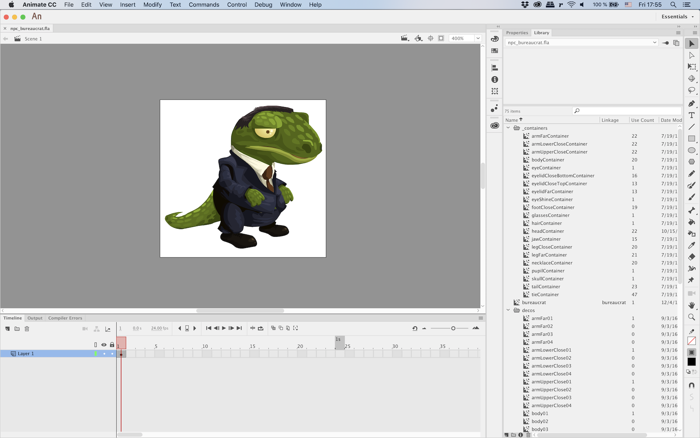
Task: Toggle visibility dot for Layer 1
Action: click(104, 354)
